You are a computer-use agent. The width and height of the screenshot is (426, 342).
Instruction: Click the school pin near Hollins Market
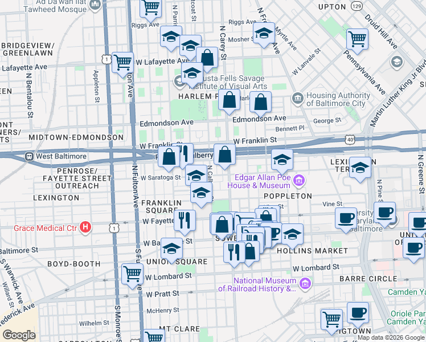292,236
